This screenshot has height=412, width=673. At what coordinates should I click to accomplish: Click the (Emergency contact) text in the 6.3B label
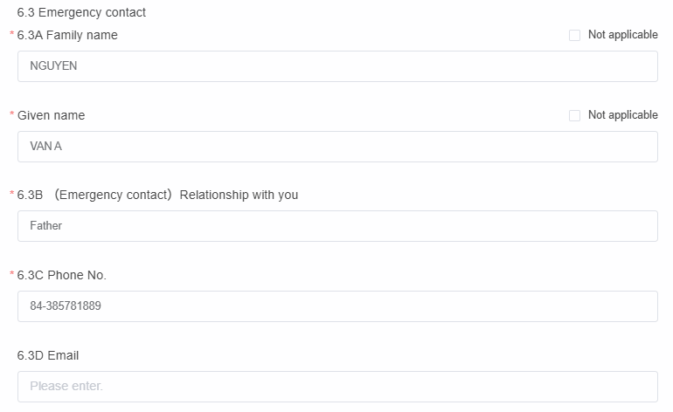[113, 195]
